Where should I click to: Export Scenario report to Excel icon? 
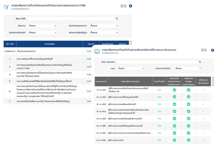202,50
